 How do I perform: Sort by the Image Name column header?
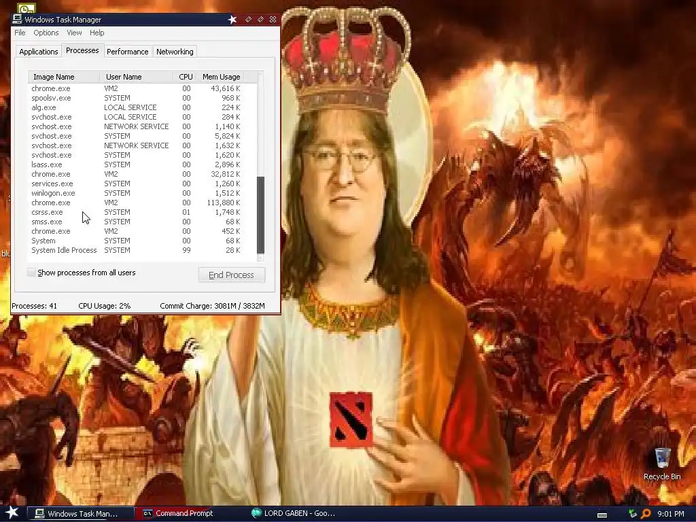(x=64, y=77)
